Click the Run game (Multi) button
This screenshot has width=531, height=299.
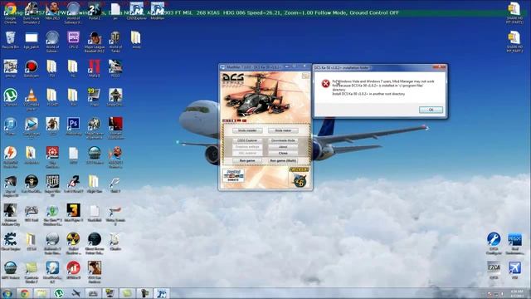click(x=283, y=160)
